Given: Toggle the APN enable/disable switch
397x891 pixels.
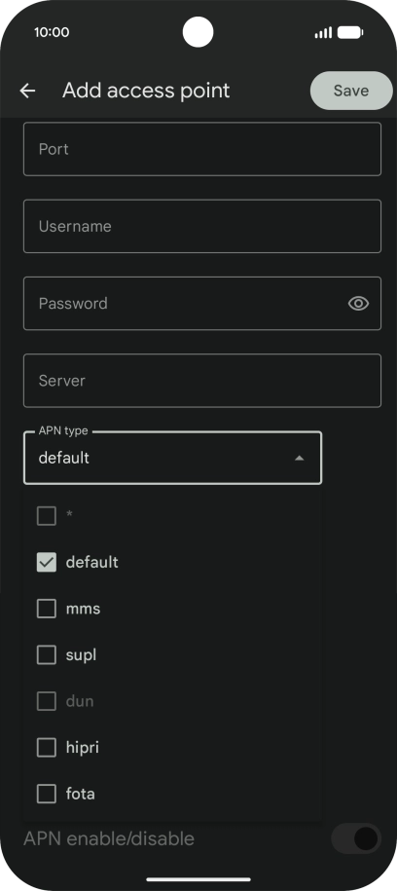Looking at the screenshot, I should (356, 838).
